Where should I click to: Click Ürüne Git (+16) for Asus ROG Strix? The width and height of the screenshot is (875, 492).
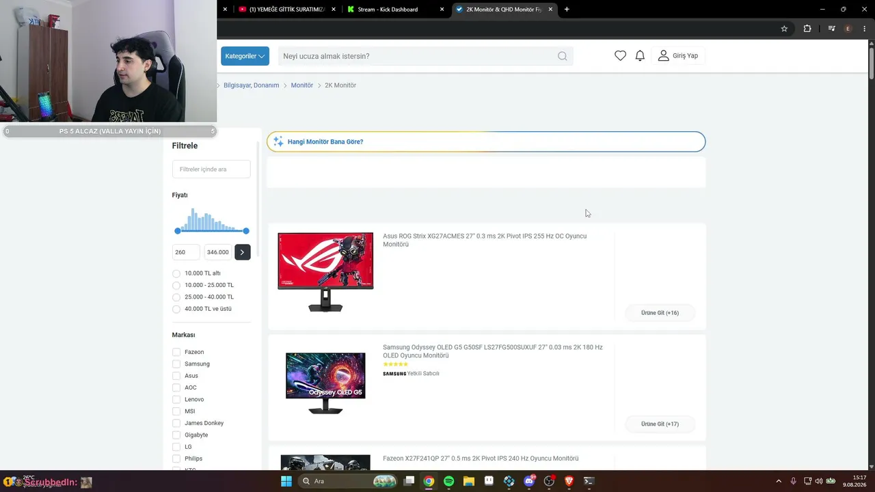(660, 313)
